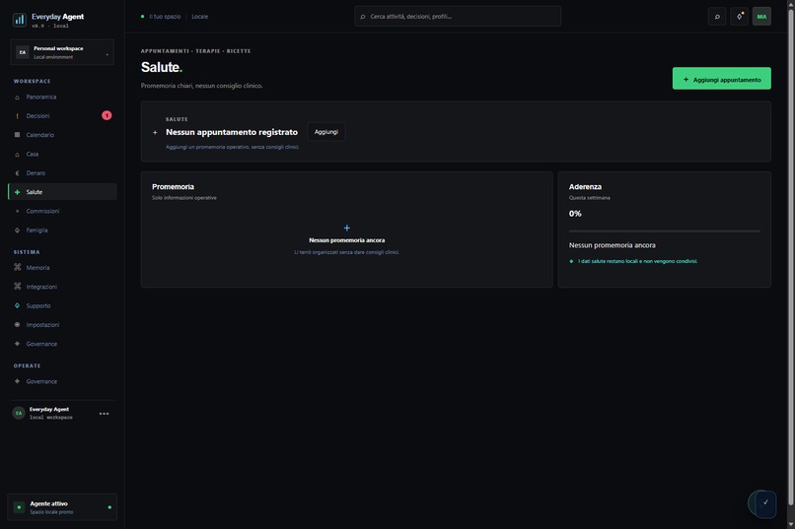Open Governance under Sistema
The width and height of the screenshot is (795, 529).
(62, 344)
